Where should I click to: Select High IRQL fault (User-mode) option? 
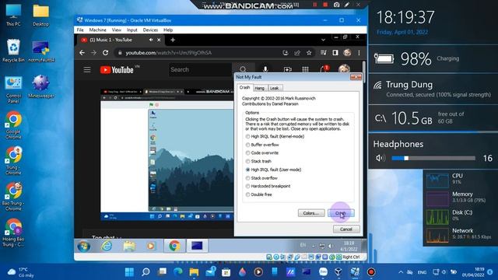273,170
